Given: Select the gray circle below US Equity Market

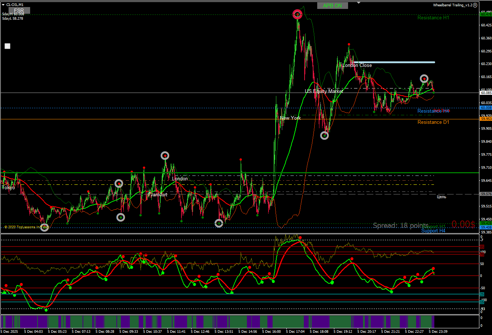Looking at the screenshot, I should click(325, 135).
